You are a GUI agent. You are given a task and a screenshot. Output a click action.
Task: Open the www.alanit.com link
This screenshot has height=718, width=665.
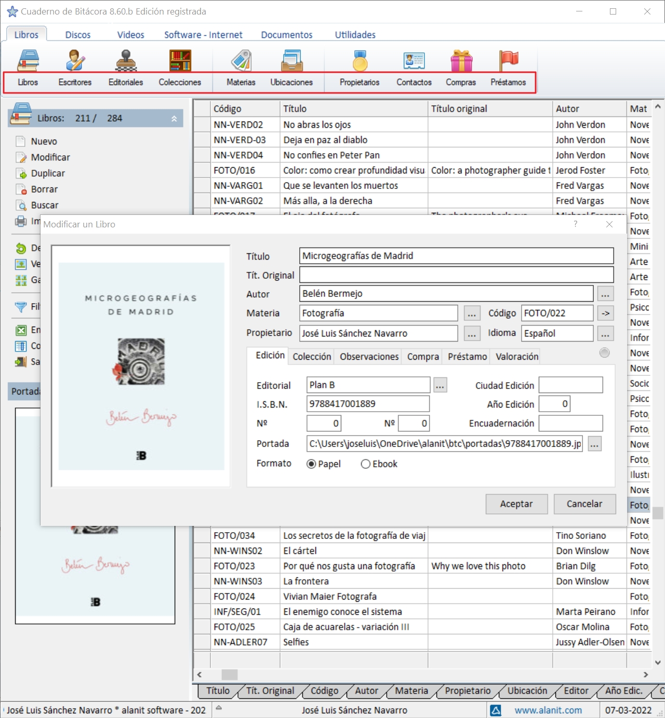548,710
